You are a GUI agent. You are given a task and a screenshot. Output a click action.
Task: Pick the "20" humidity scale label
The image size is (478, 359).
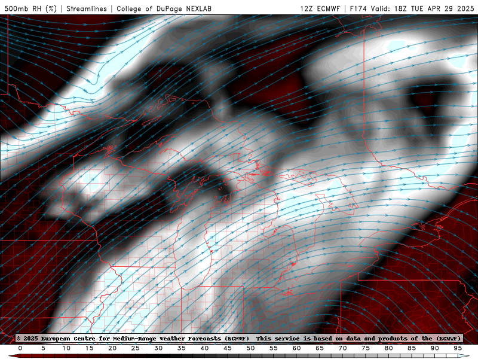(x=112, y=348)
